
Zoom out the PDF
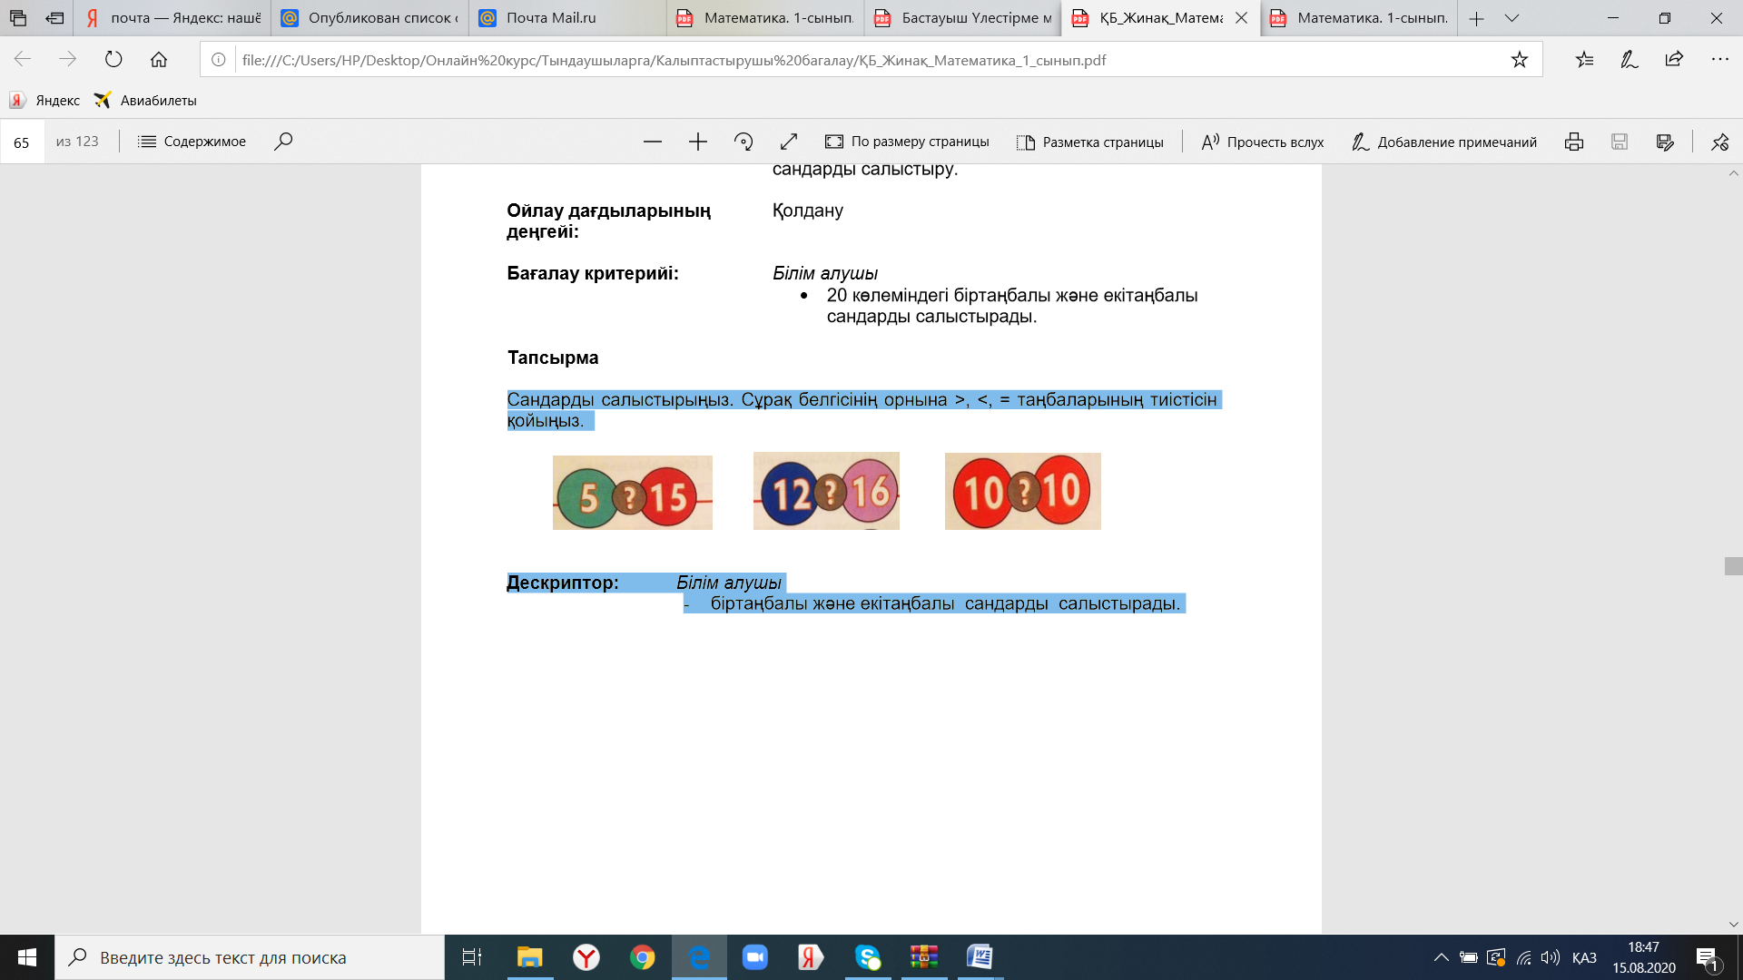pos(652,142)
